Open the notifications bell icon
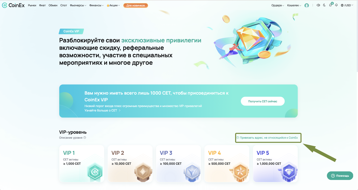 330,5
